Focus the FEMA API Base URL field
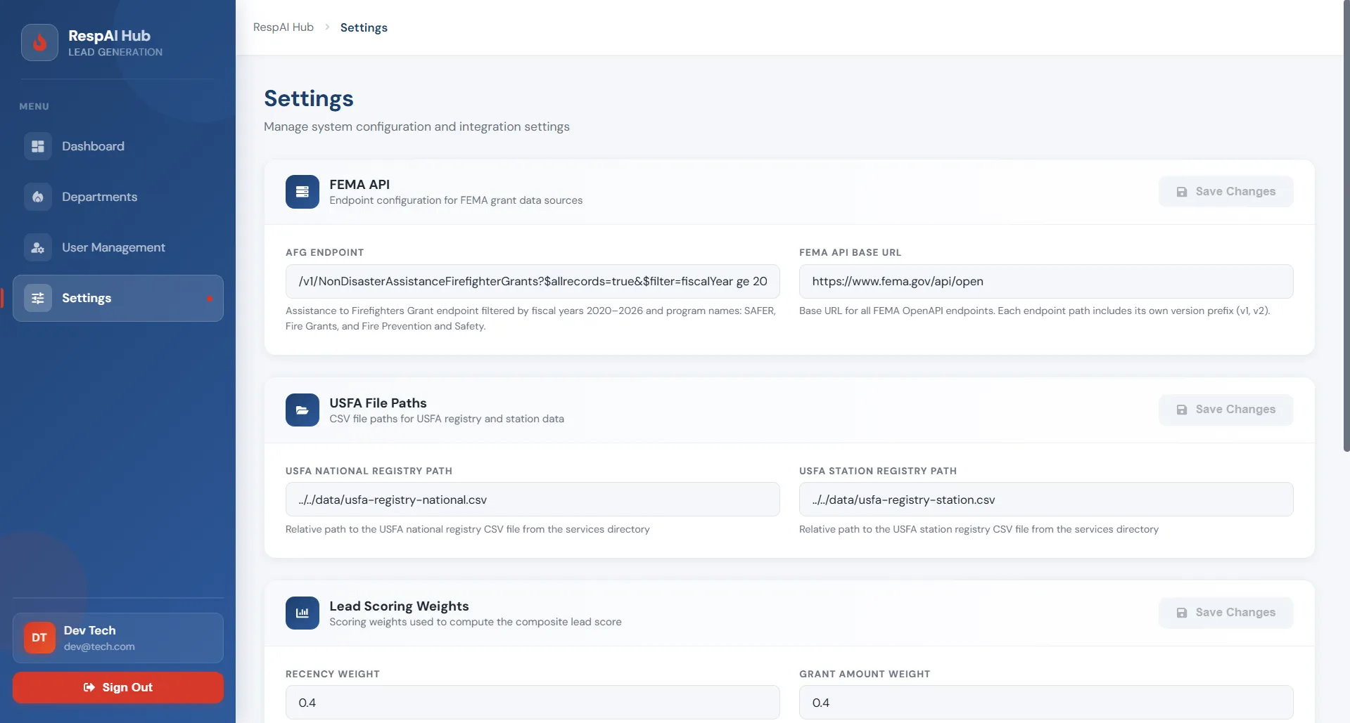This screenshot has width=1350, height=723. pos(1046,281)
